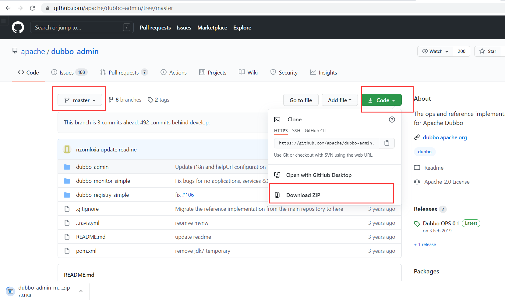This screenshot has height=302, width=505.
Task: Open the fix #106 commit link
Action: 185,195
